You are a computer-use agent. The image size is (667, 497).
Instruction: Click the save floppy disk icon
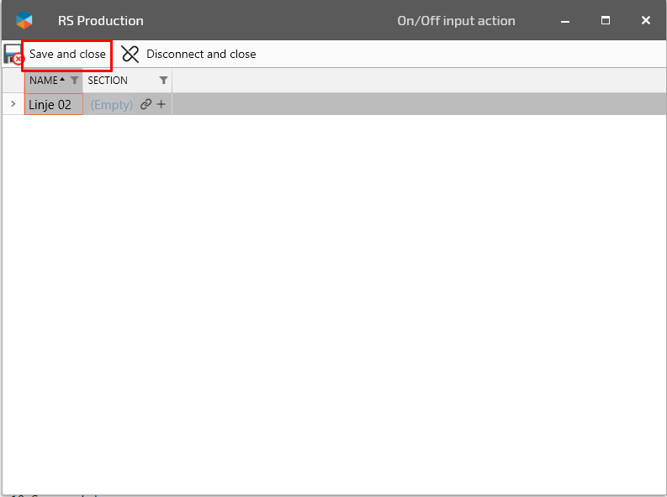pyautogui.click(x=12, y=55)
